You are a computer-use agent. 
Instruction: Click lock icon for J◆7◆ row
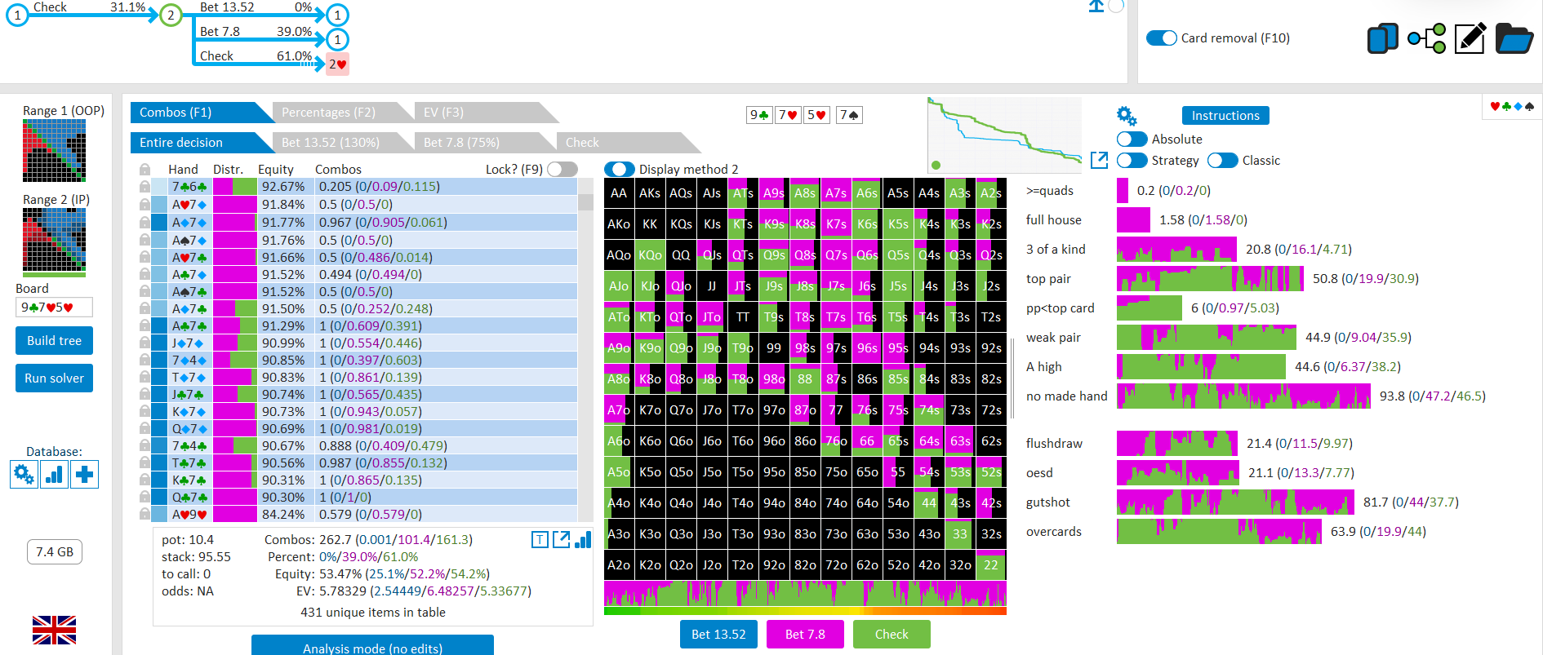click(145, 343)
